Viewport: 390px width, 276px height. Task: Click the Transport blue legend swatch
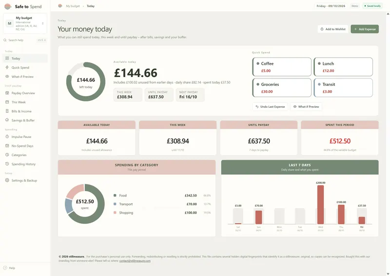click(115, 204)
